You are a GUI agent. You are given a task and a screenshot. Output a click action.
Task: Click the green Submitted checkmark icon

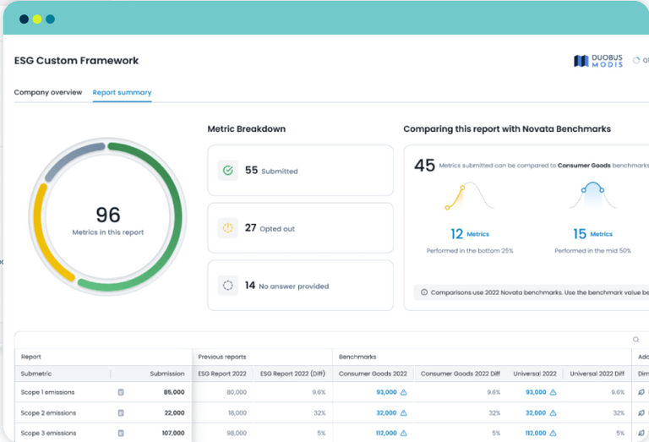tap(227, 171)
